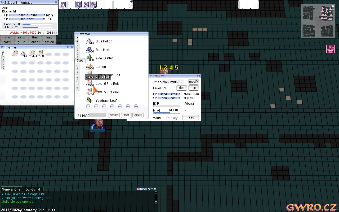
Task: Click the first plus-minus icon on chat bar
Action: coord(149,189)
